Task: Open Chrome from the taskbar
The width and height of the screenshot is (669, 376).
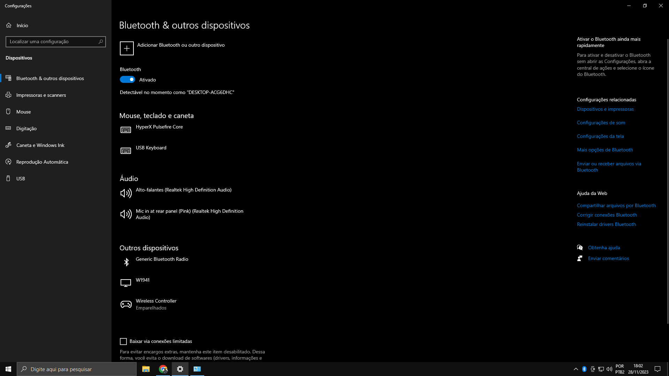Action: 163,369
